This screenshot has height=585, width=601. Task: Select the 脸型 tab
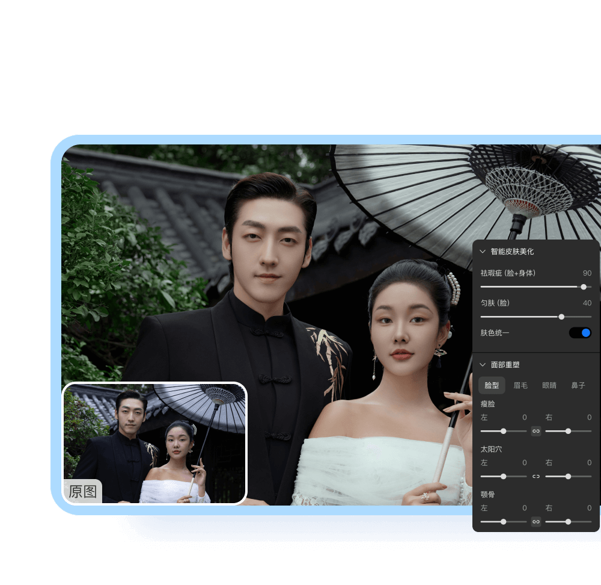click(x=492, y=385)
